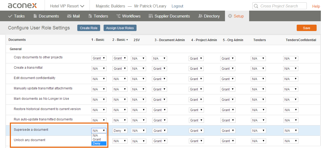This screenshot has height=148, width=323.
Task: Open Document Admin dropdown for Copy documents
Action: 159,58
